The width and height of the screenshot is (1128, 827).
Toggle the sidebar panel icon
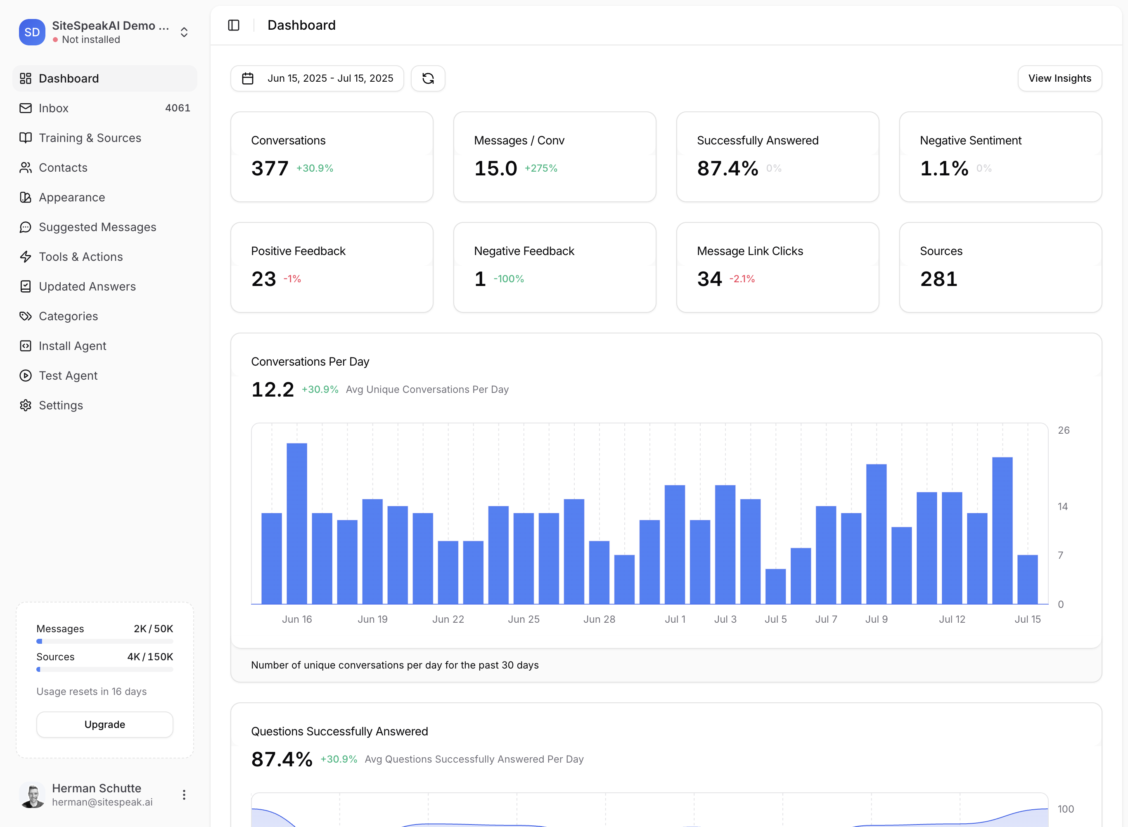pos(233,25)
